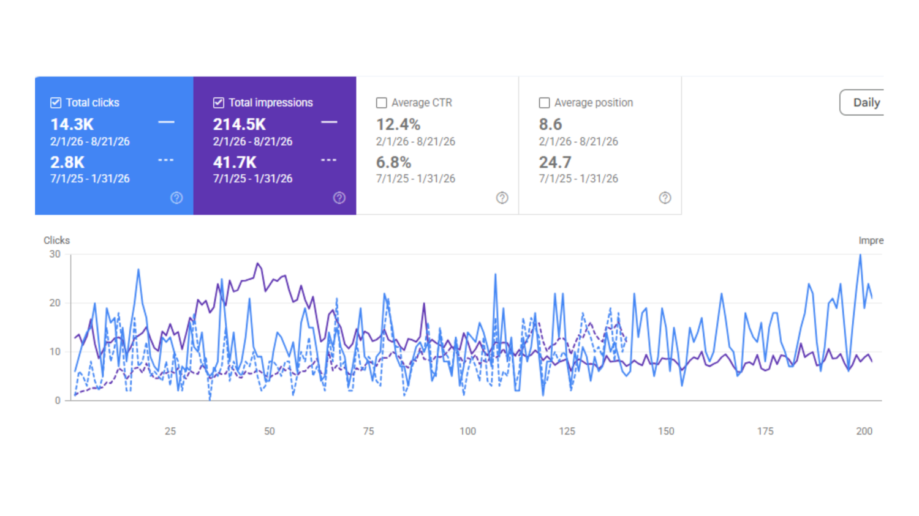
Task: Click the Clicks axis label
Action: pyautogui.click(x=56, y=241)
